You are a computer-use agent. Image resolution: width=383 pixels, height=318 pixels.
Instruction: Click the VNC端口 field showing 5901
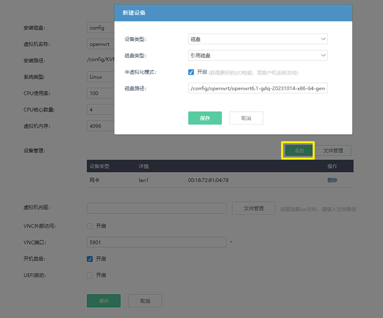(x=157, y=242)
